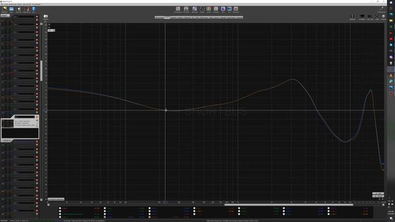Open the Room Sim tool

point(236,10)
